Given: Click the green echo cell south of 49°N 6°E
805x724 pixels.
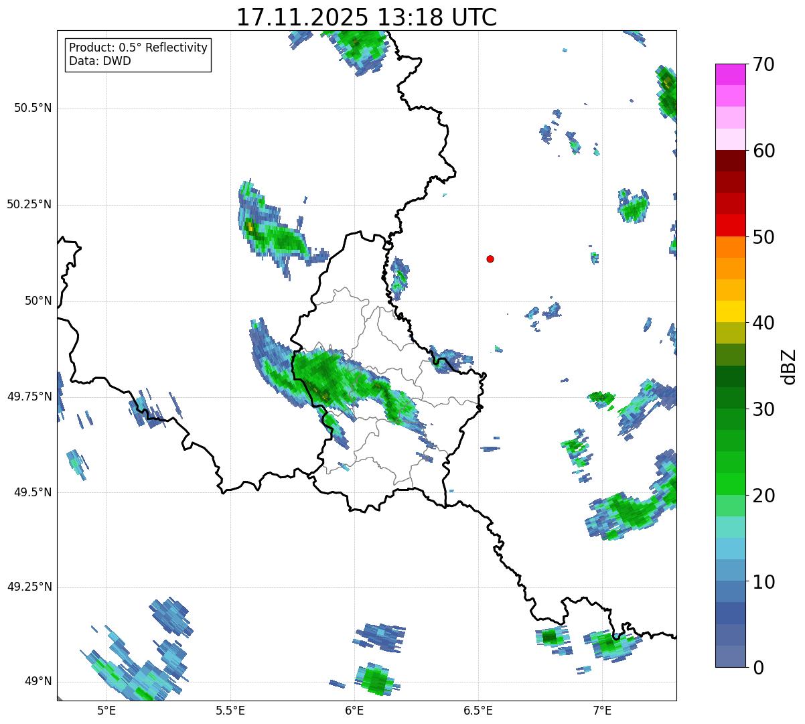Looking at the screenshot, I should tap(375, 680).
